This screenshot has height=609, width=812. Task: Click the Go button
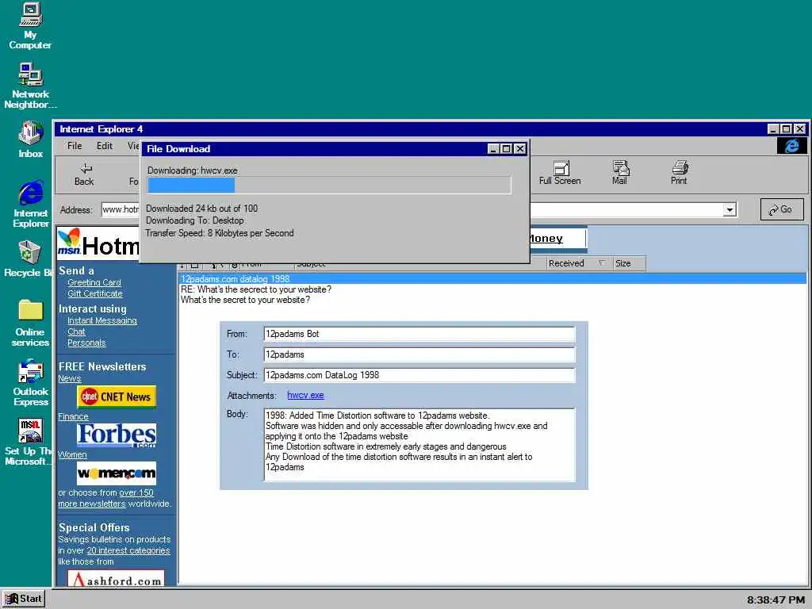pos(782,209)
